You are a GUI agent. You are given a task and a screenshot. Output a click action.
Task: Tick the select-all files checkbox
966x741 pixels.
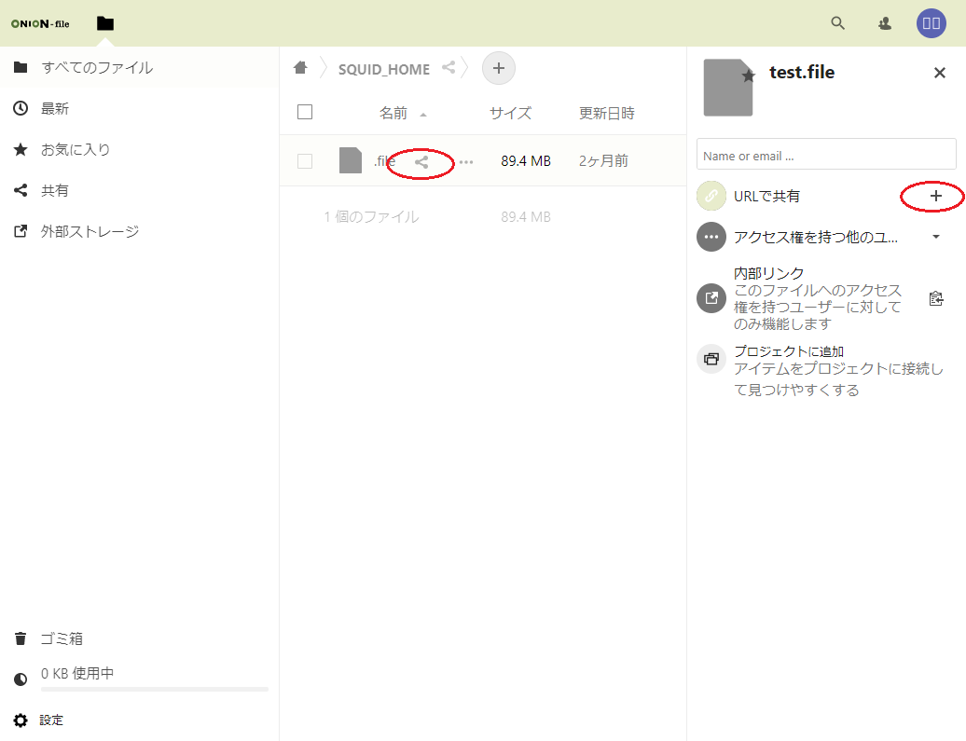click(x=305, y=113)
